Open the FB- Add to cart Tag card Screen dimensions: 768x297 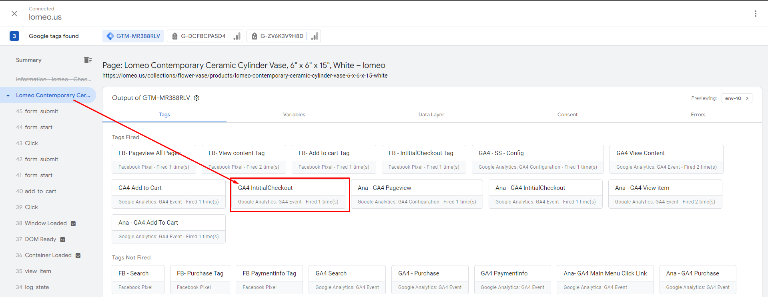pos(333,159)
